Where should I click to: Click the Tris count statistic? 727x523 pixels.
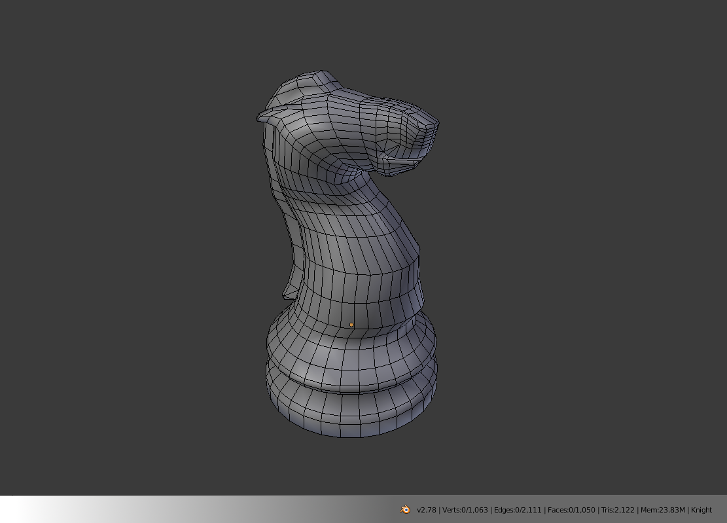(x=617, y=510)
